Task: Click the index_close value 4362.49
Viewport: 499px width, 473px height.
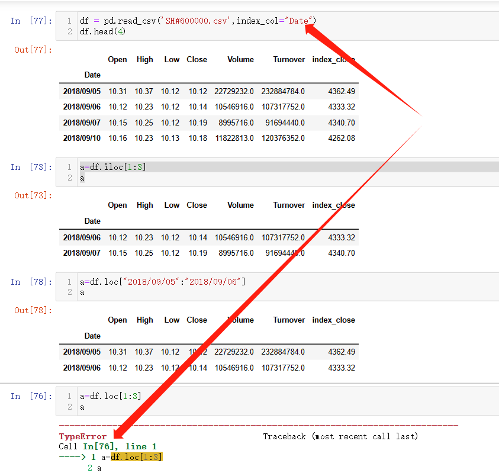Action: [x=341, y=91]
